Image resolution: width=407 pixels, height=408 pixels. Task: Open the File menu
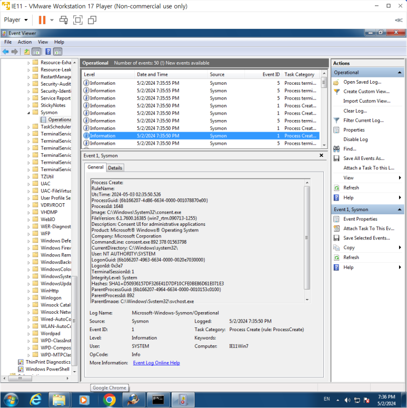tap(8, 42)
